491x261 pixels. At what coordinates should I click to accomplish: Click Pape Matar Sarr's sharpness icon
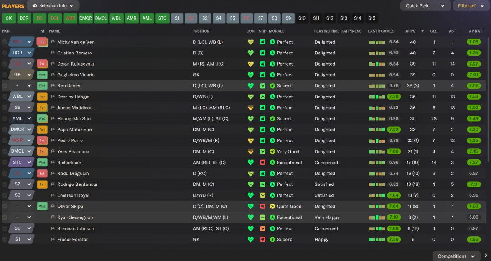click(263, 130)
